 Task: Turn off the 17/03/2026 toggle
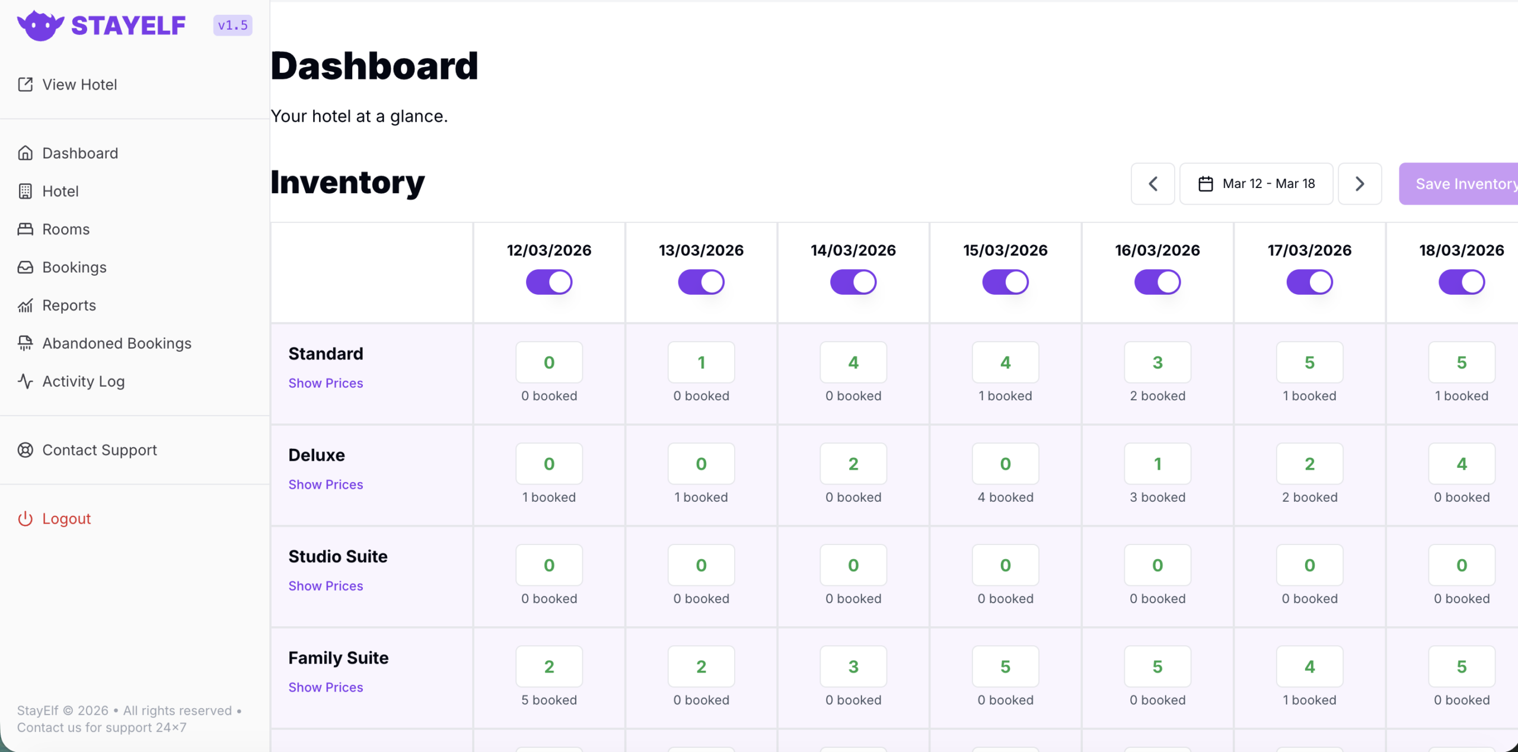(x=1309, y=282)
